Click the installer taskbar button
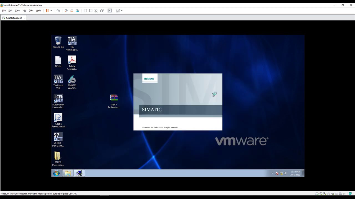Viewport: 355px width, 199px height. [79, 173]
